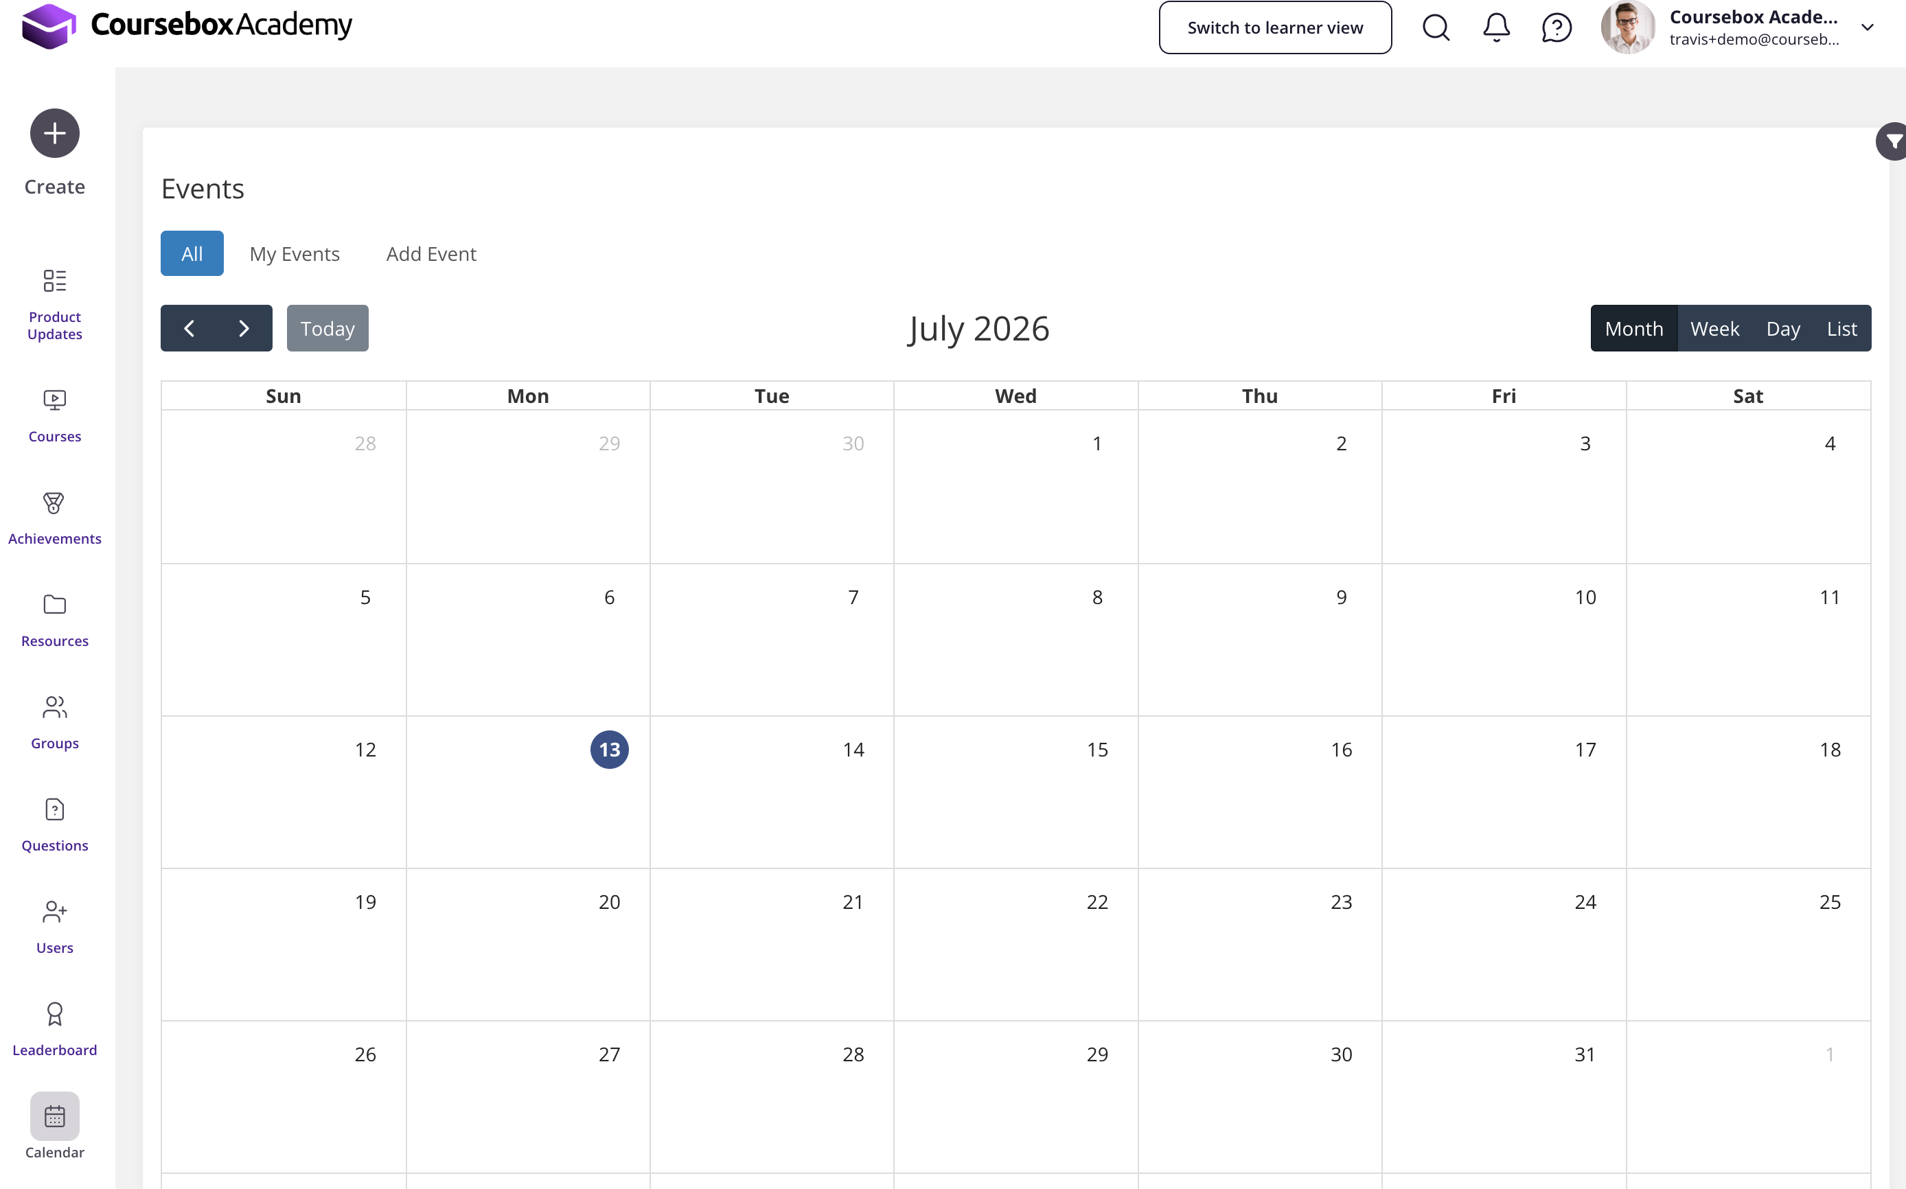The width and height of the screenshot is (1906, 1189).
Task: Open the Leaderboard section
Action: pos(54,1030)
